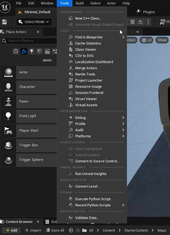Image resolution: width=170 pixels, height=235 pixels.
Task: Click the Import button
Action: pos(33,230)
